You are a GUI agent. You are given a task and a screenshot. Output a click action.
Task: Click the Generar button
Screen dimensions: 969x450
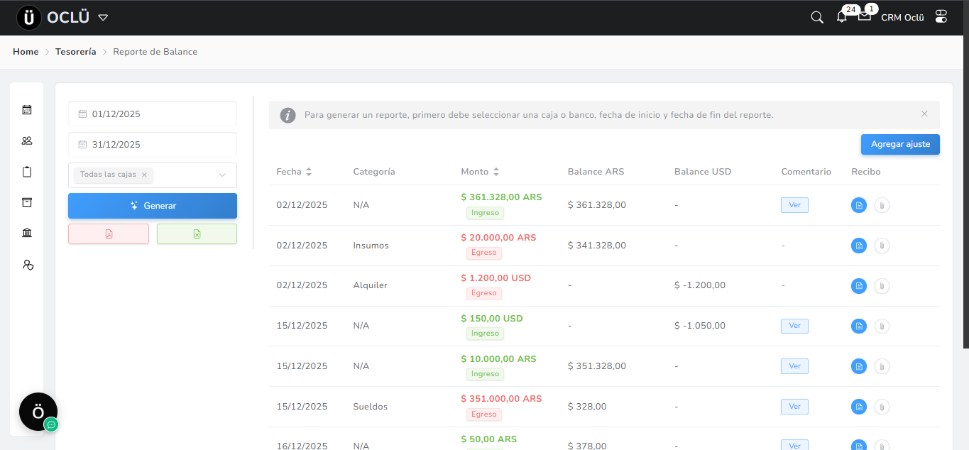(153, 206)
